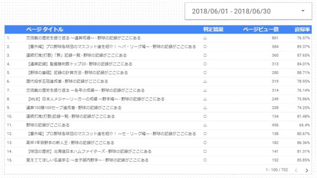Select row 11 title 野球の記録がここにある
Viewport: 317px width, 178px height.
(48, 125)
